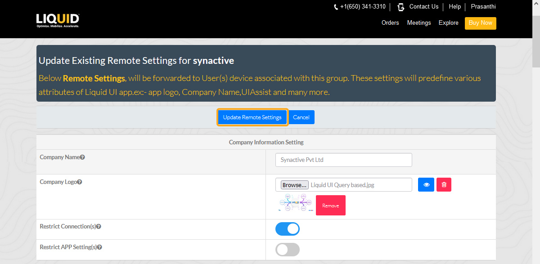This screenshot has height=264, width=540.
Task: Turn off Restrict Connection(s) switch
Action: 288,229
